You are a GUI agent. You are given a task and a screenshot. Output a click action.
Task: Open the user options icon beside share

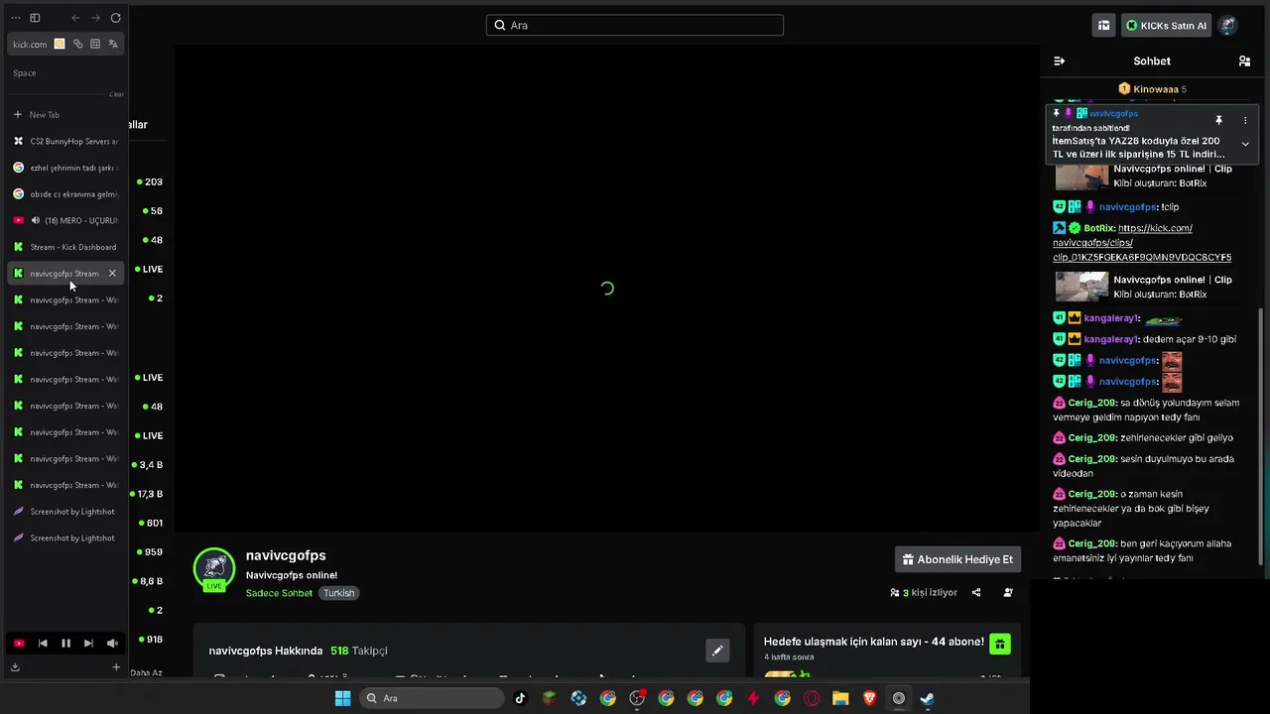[x=1008, y=593]
